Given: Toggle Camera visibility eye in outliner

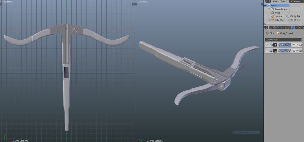Looking at the screenshot, I should (x=291, y=16).
